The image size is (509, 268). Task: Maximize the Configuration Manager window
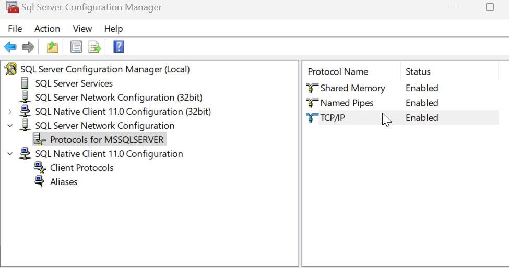490,7
